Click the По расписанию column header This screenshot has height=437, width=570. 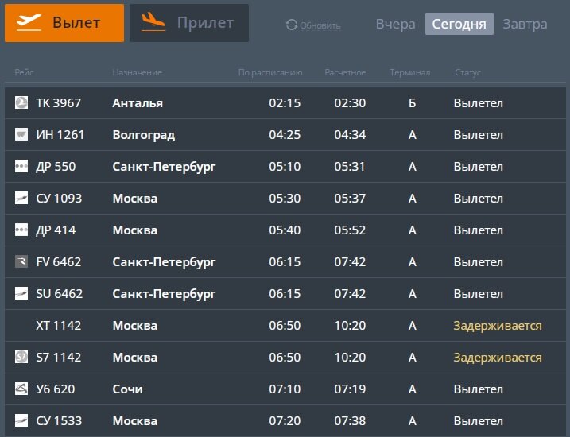click(x=270, y=72)
